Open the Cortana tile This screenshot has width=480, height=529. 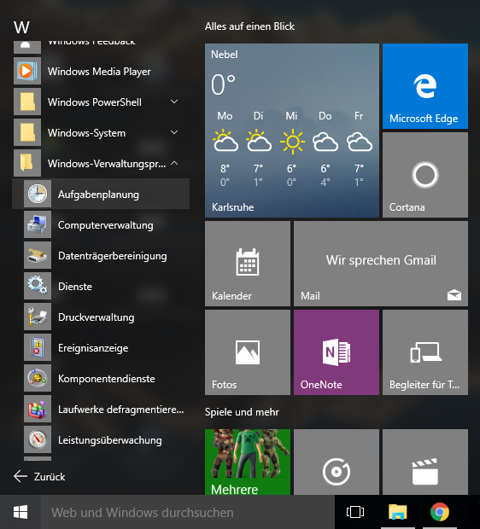click(425, 175)
